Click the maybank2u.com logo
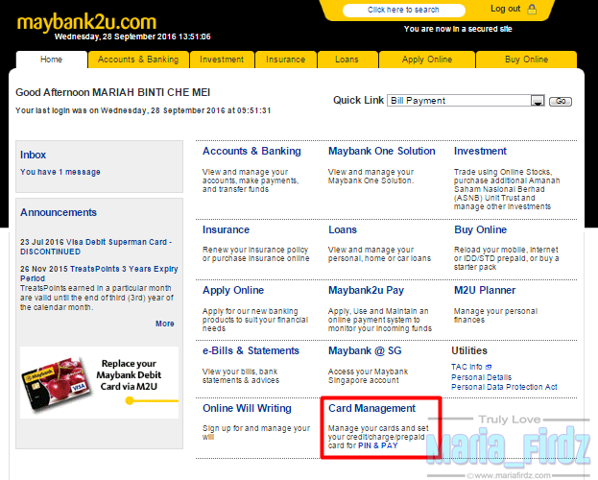The height and width of the screenshot is (480, 598). tap(86, 22)
